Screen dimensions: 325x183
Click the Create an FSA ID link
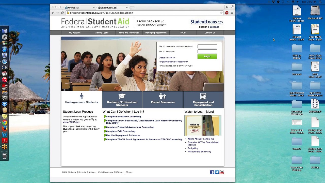click(167, 58)
